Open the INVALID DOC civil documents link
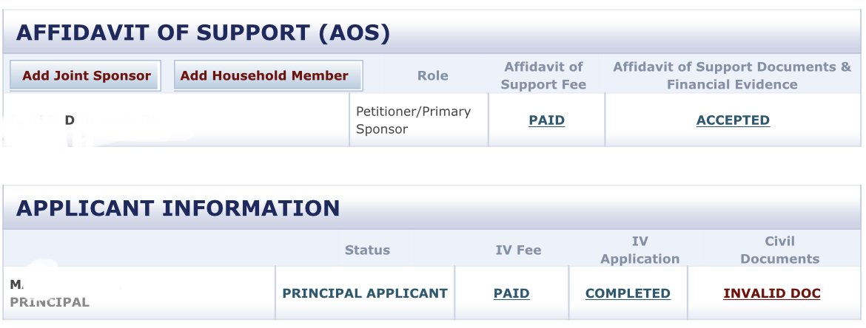Viewport: 866px width, 328px height. coord(772,293)
